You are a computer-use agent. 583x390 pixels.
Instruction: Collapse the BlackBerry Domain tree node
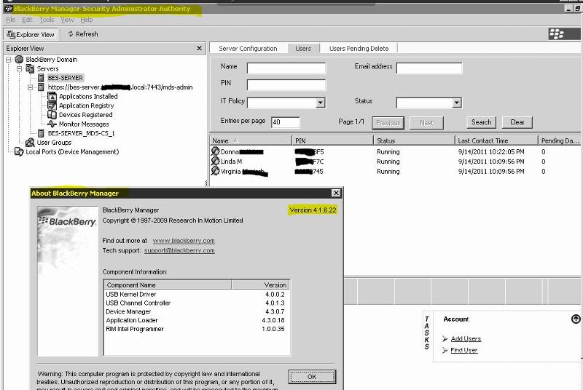point(9,60)
